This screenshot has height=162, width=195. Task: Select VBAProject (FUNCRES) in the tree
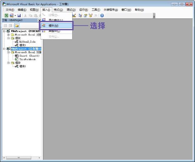pyautogui.click(x=26, y=31)
